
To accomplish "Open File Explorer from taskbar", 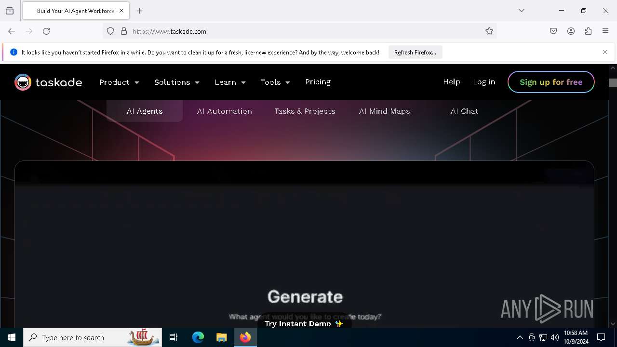I will tap(222, 337).
